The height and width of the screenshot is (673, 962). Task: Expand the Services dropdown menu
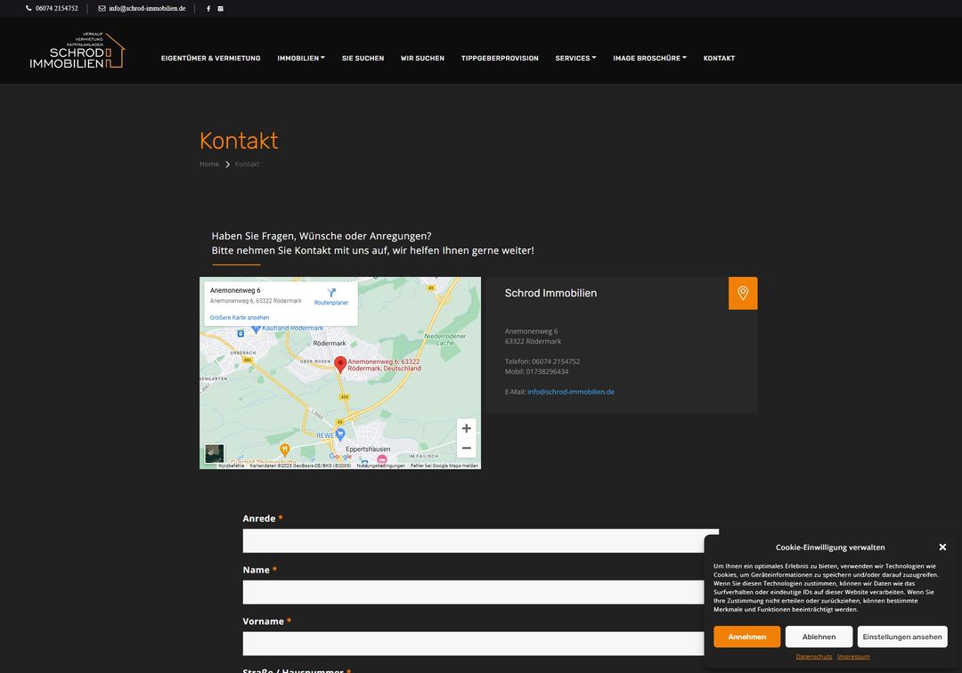(x=575, y=58)
